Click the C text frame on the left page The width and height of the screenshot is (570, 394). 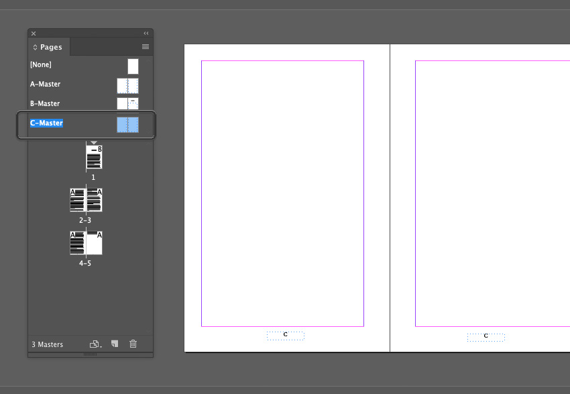click(x=285, y=336)
